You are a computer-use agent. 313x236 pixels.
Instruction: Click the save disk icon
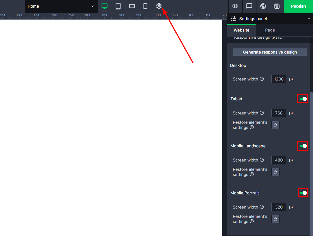click(x=277, y=6)
